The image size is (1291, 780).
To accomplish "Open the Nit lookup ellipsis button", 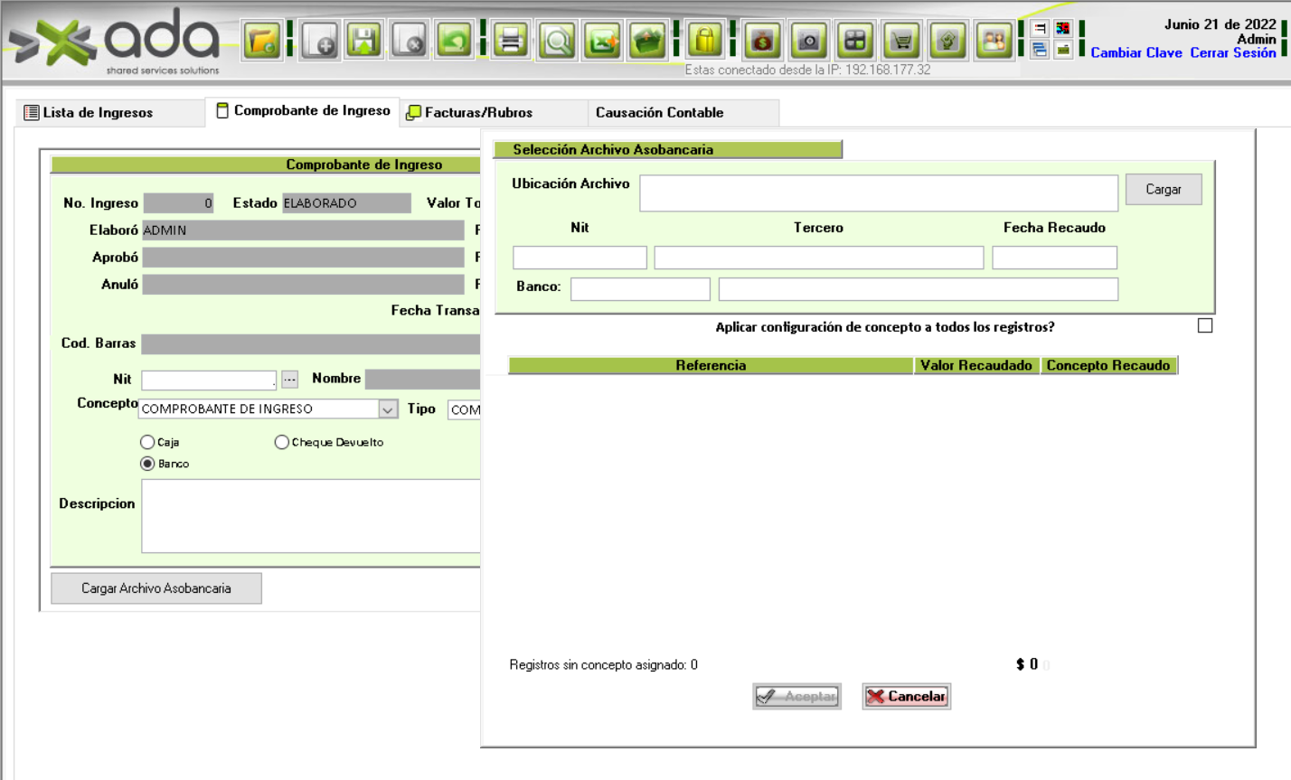I will coord(289,380).
